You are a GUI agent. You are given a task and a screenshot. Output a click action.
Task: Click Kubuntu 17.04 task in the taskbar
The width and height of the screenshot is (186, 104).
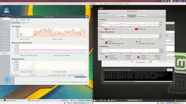34,101
